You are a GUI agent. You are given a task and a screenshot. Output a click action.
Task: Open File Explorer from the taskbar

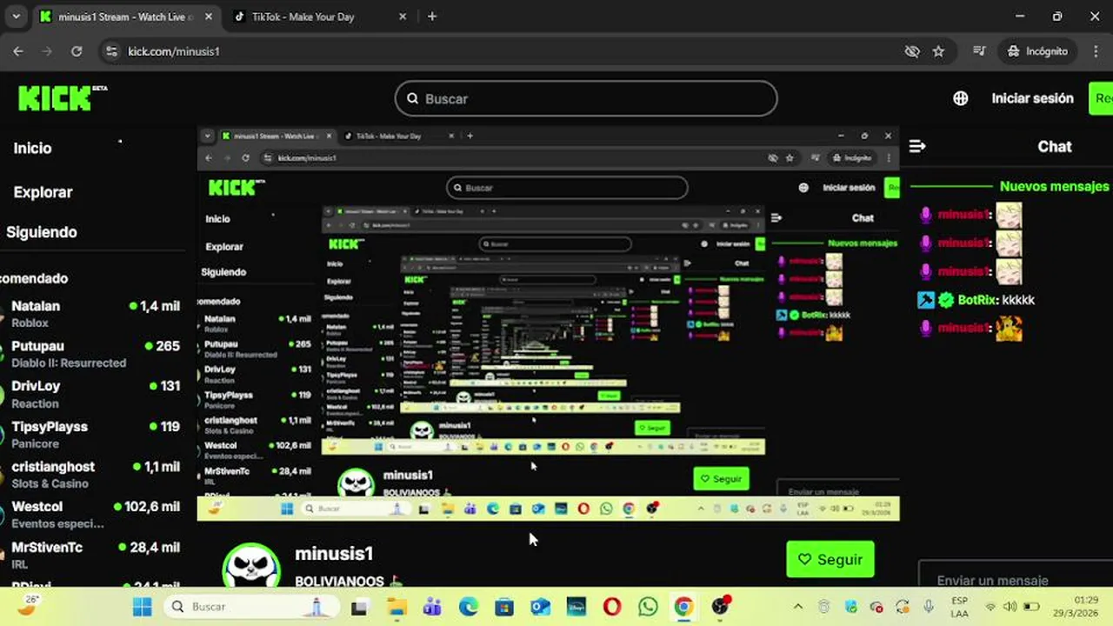(397, 607)
